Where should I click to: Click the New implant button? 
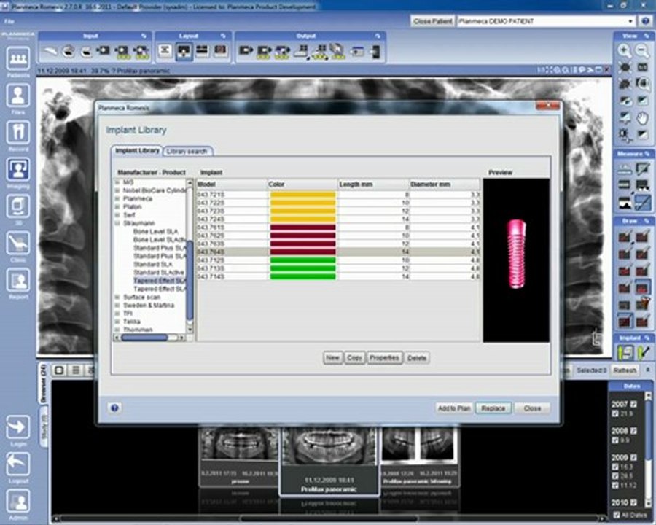[332, 358]
